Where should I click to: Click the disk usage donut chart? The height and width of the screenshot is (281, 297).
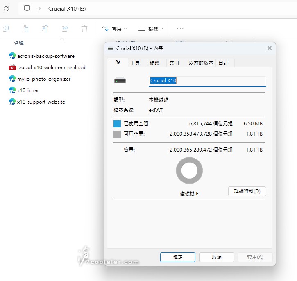(189, 170)
